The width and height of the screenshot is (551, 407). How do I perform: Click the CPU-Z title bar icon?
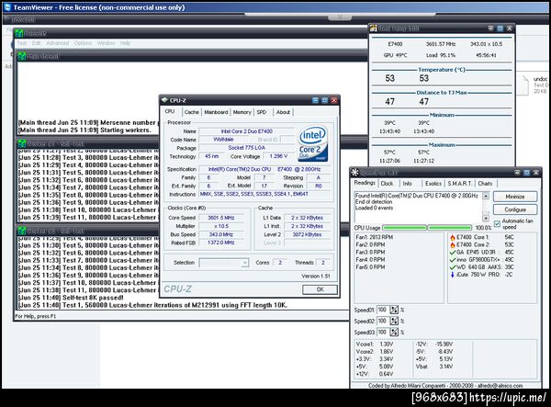164,100
